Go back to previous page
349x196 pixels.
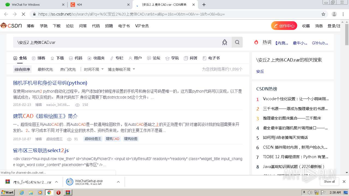coord(6,14)
